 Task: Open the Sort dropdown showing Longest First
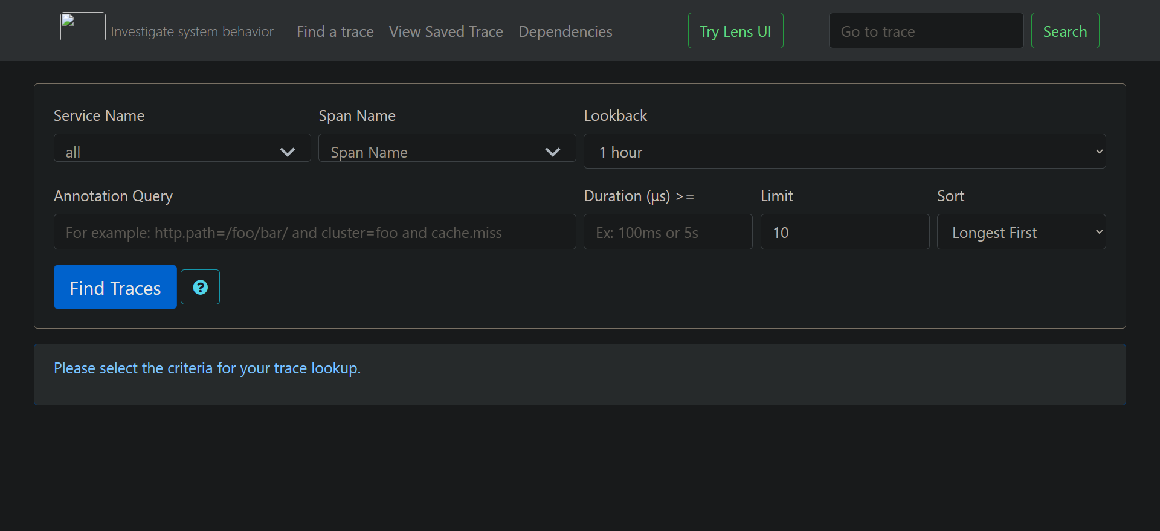tap(1020, 232)
